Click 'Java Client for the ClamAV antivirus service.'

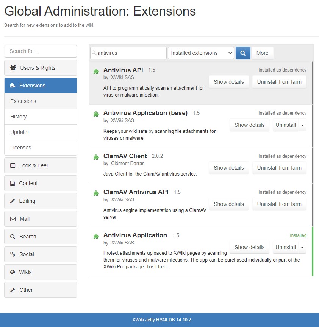(x=150, y=174)
